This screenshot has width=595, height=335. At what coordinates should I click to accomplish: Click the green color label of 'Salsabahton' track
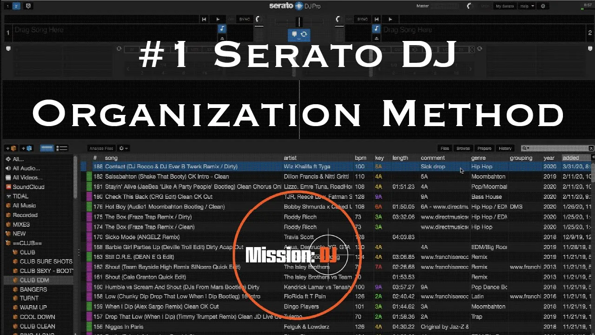[x=89, y=177]
